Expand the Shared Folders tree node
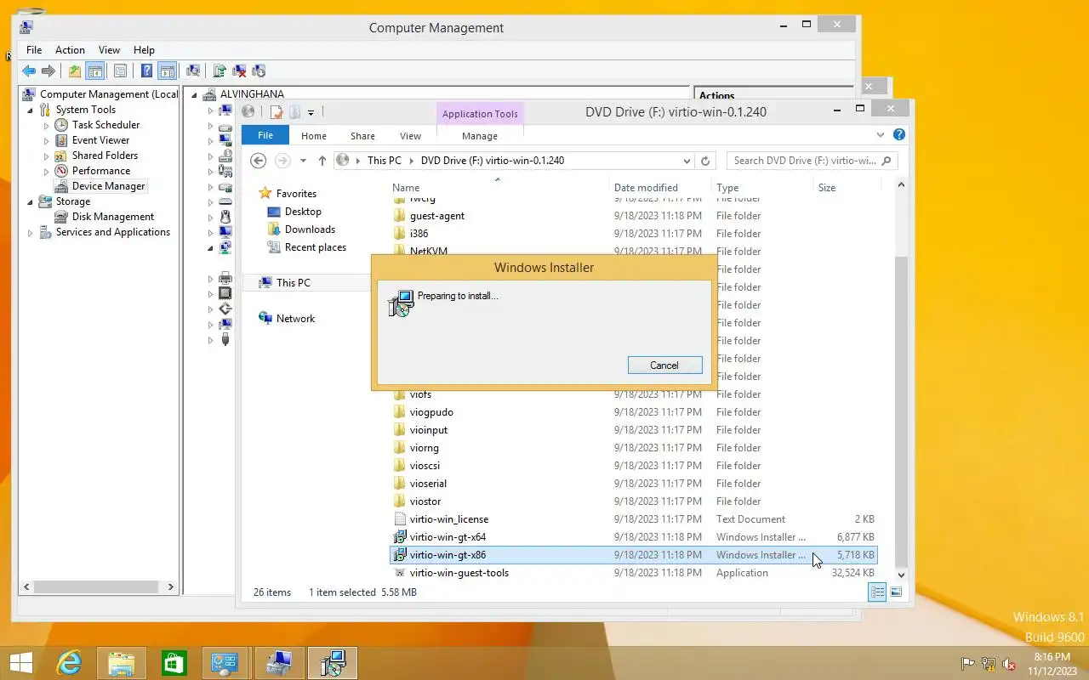Viewport: 1089px width, 680px height. coord(47,156)
